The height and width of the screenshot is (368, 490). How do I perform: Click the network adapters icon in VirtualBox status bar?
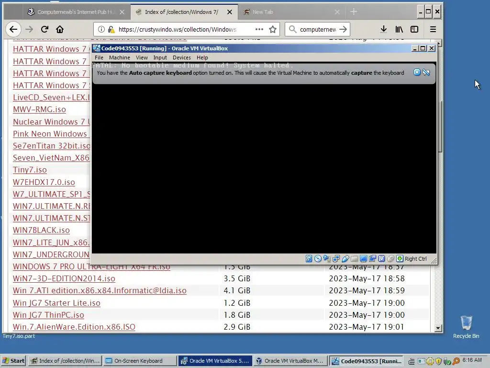pyautogui.click(x=336, y=258)
